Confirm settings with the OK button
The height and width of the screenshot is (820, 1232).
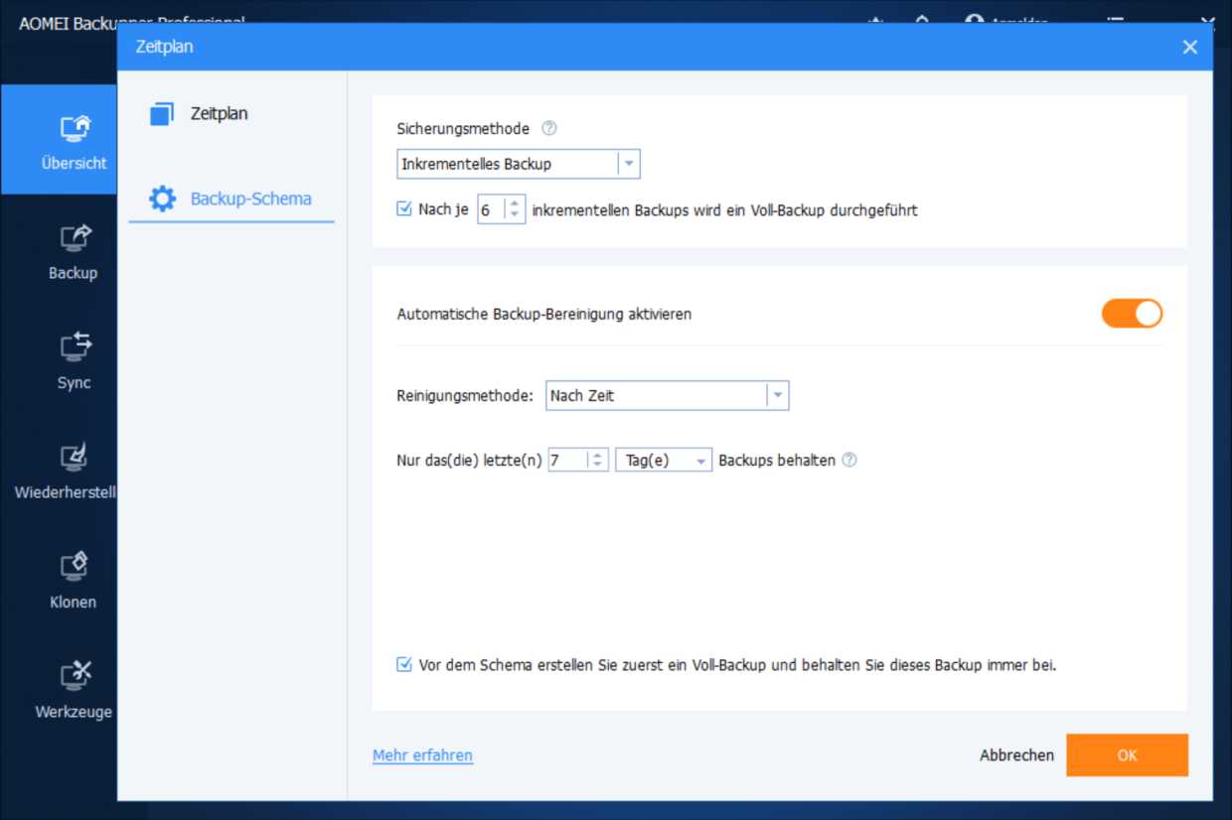(x=1127, y=755)
